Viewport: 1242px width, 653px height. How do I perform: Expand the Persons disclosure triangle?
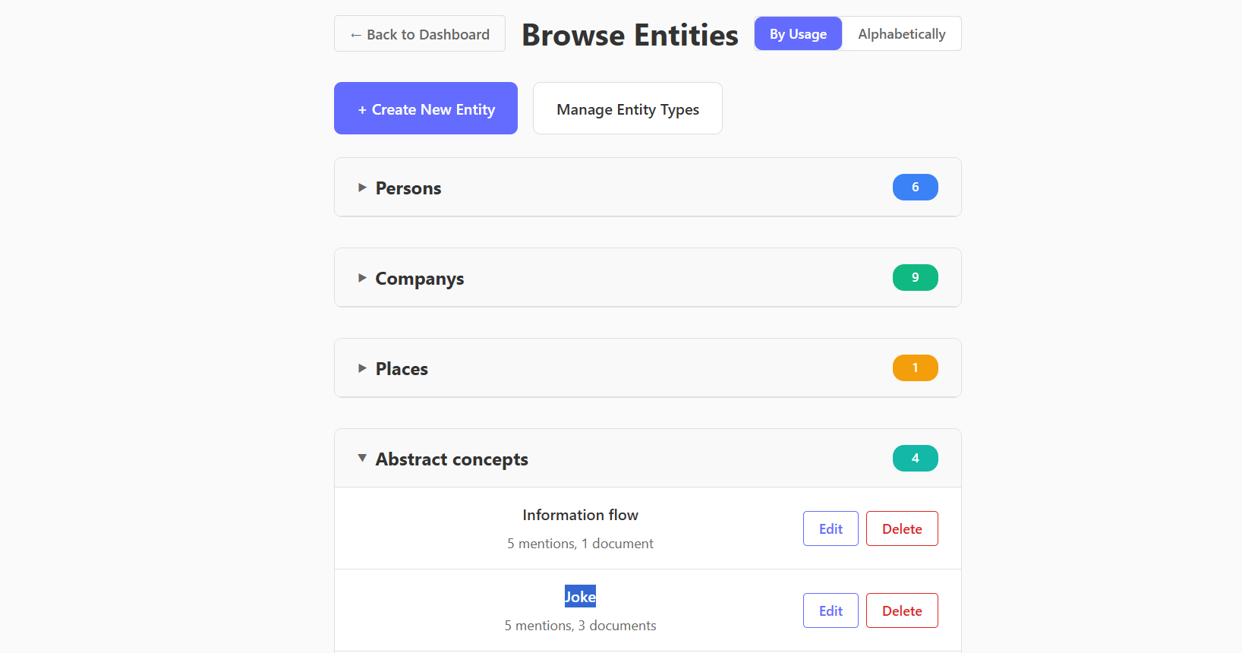tap(362, 188)
